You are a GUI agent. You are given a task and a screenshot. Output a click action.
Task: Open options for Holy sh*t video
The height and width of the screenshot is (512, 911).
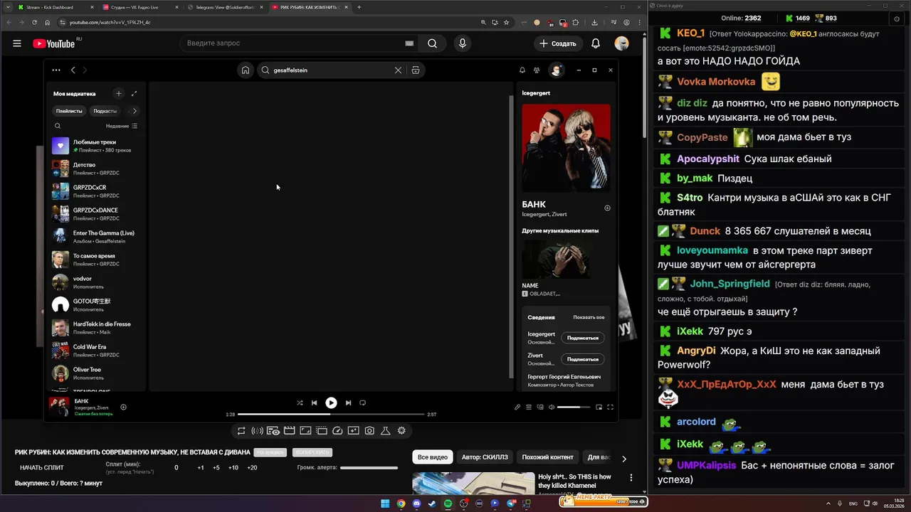pos(631,477)
